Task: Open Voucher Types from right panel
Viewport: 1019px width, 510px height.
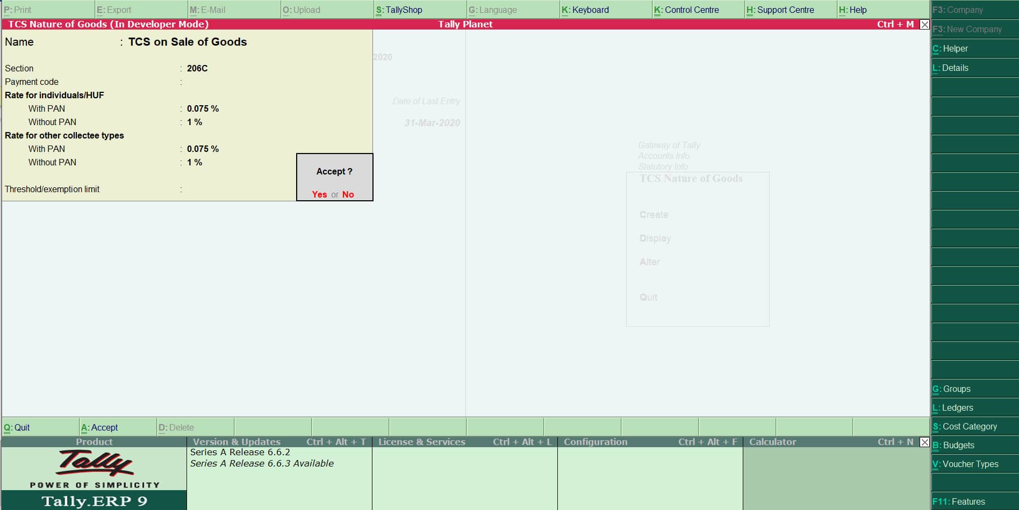Action: coord(975,464)
